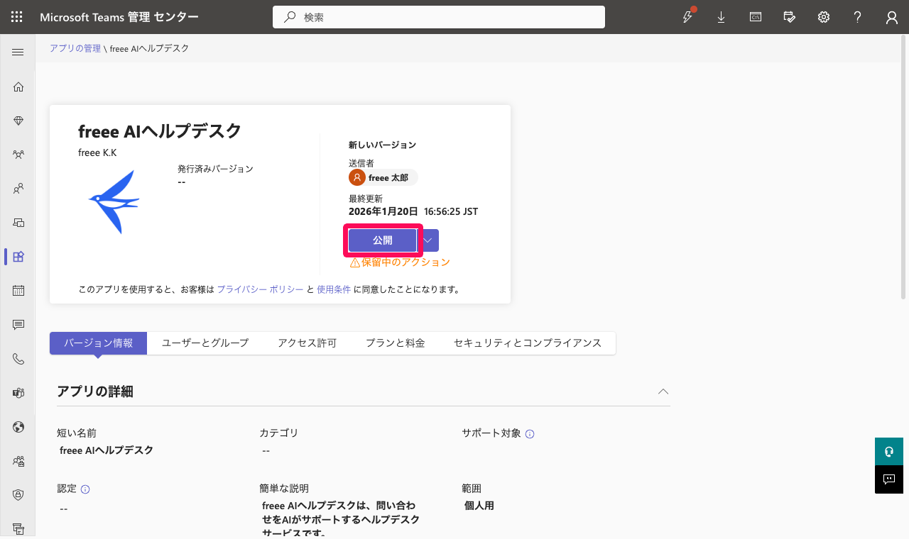This screenshot has width=909, height=539.
Task: Click the 短い名前 label
Action: pos(77,433)
